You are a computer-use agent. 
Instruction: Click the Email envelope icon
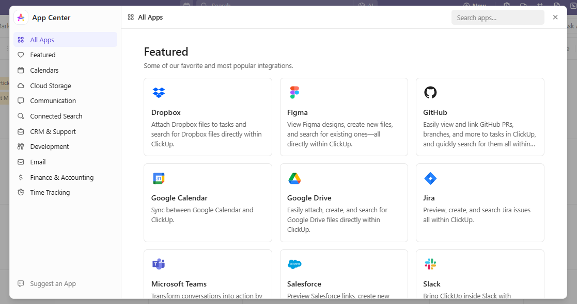[x=21, y=162]
